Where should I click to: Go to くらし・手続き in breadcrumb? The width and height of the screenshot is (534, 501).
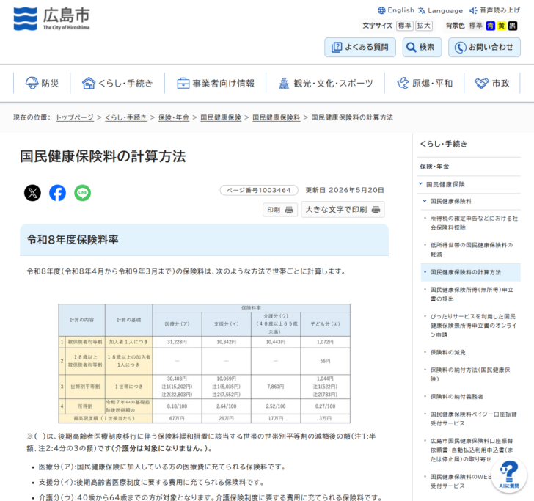pyautogui.click(x=126, y=117)
